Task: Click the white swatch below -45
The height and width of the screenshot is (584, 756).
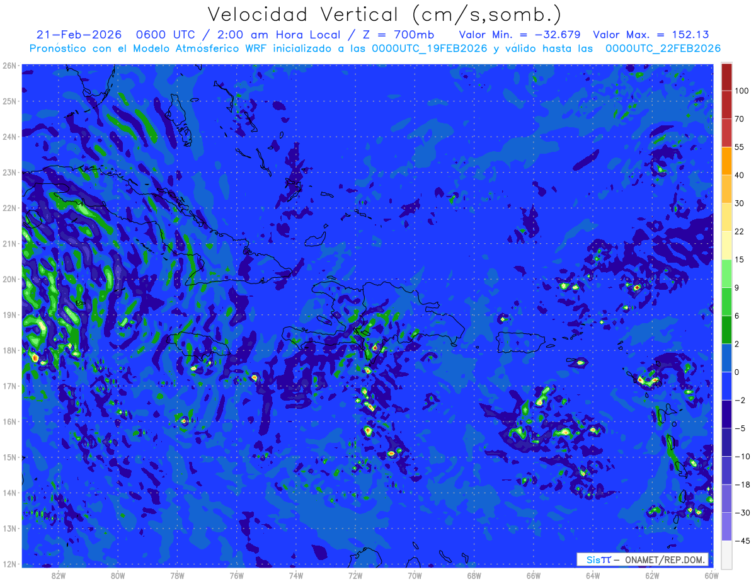Action: [x=726, y=554]
